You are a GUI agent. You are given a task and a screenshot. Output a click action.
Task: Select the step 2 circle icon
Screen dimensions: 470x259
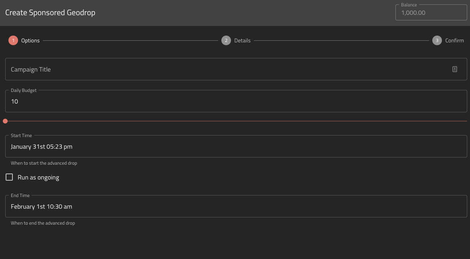point(226,40)
